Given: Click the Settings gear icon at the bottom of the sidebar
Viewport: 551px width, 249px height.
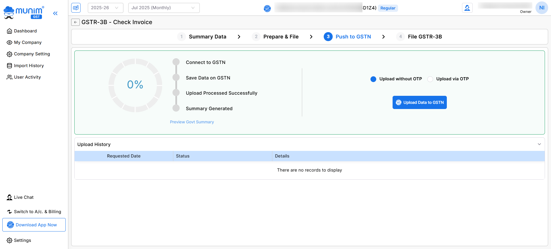Looking at the screenshot, I should [9, 240].
